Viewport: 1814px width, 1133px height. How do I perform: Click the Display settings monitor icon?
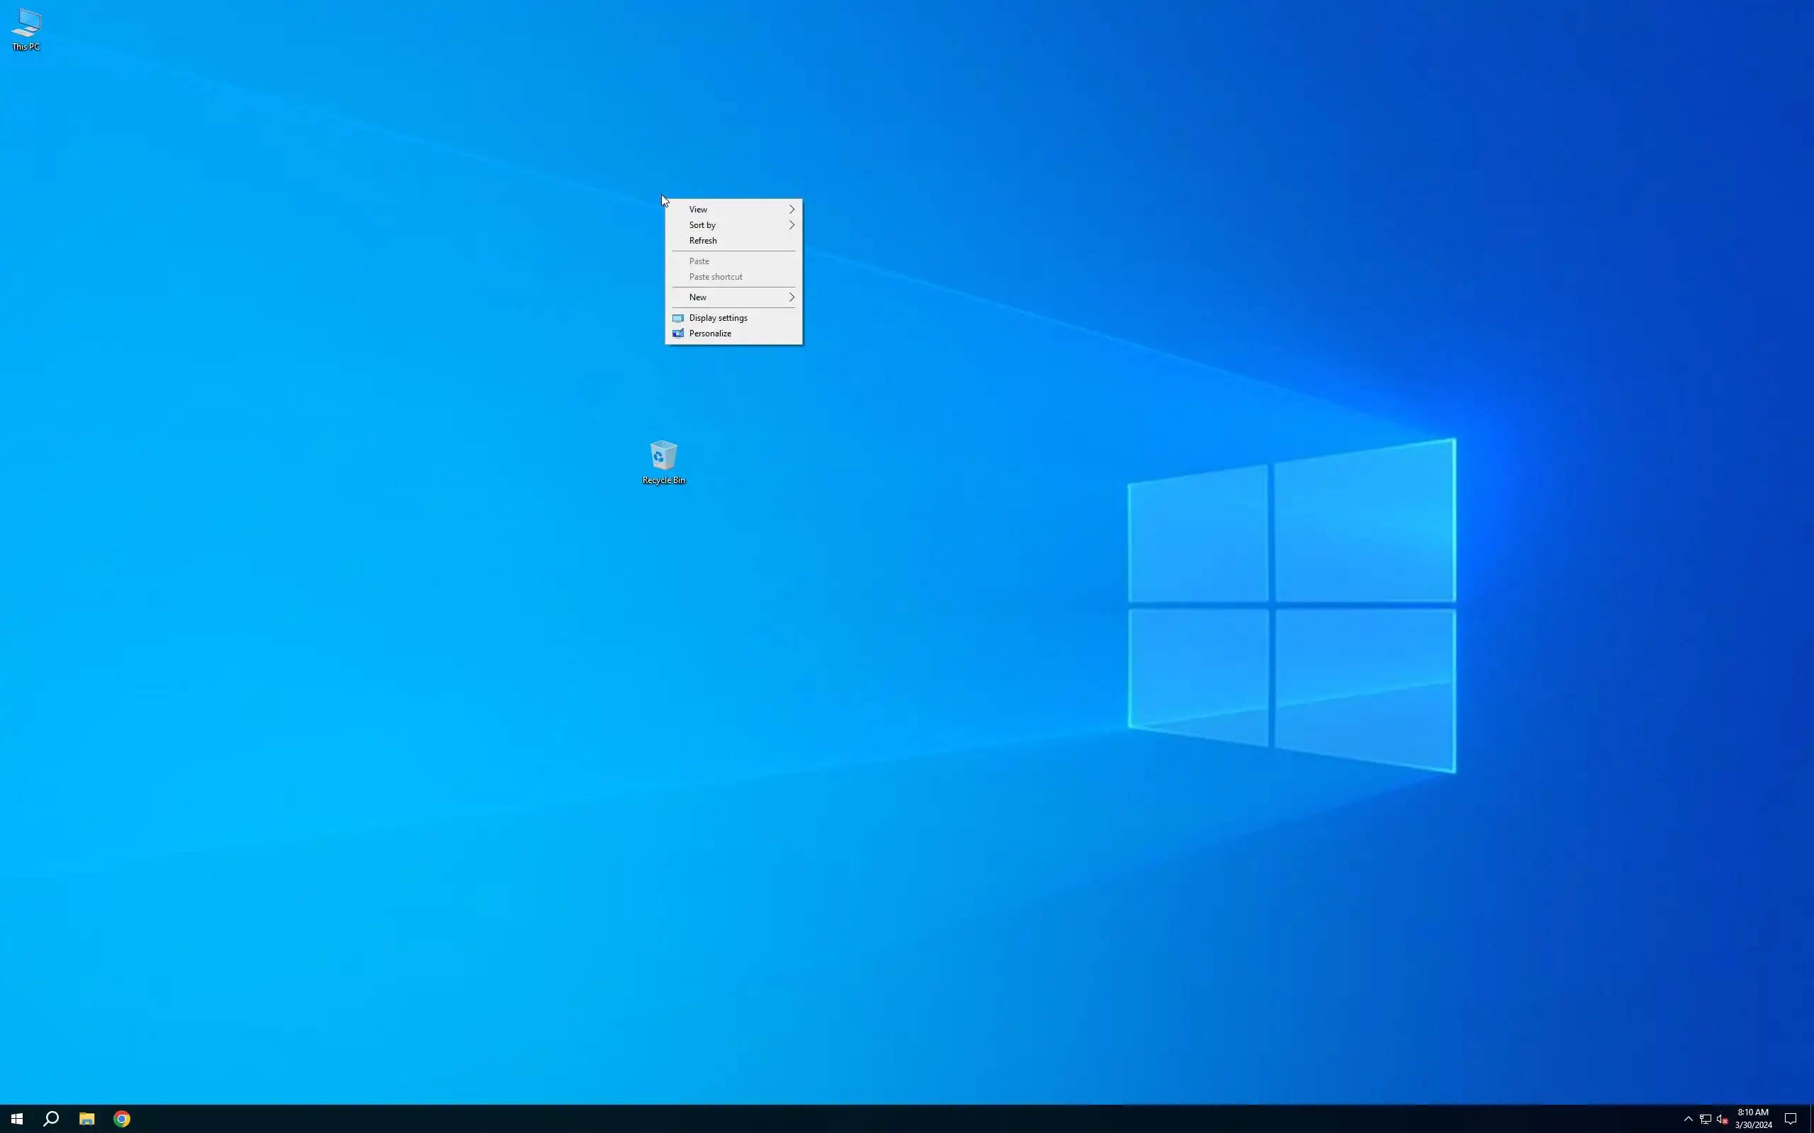pos(677,318)
